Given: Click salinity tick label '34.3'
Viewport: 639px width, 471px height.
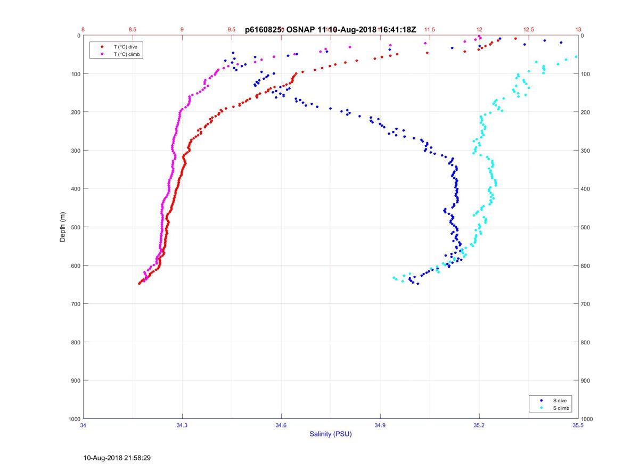Looking at the screenshot, I should [x=182, y=425].
